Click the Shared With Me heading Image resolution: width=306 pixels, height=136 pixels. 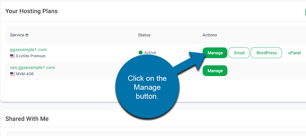coord(27,119)
